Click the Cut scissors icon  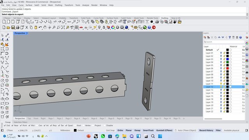tap(27, 28)
